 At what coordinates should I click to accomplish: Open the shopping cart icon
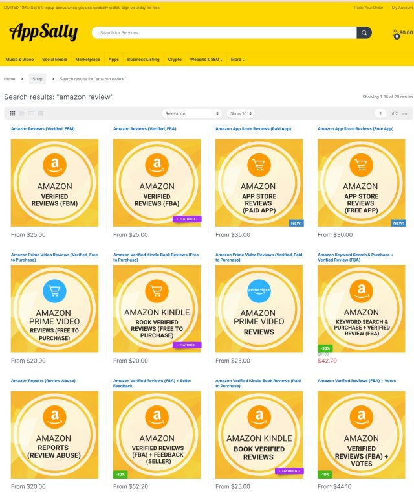click(395, 34)
